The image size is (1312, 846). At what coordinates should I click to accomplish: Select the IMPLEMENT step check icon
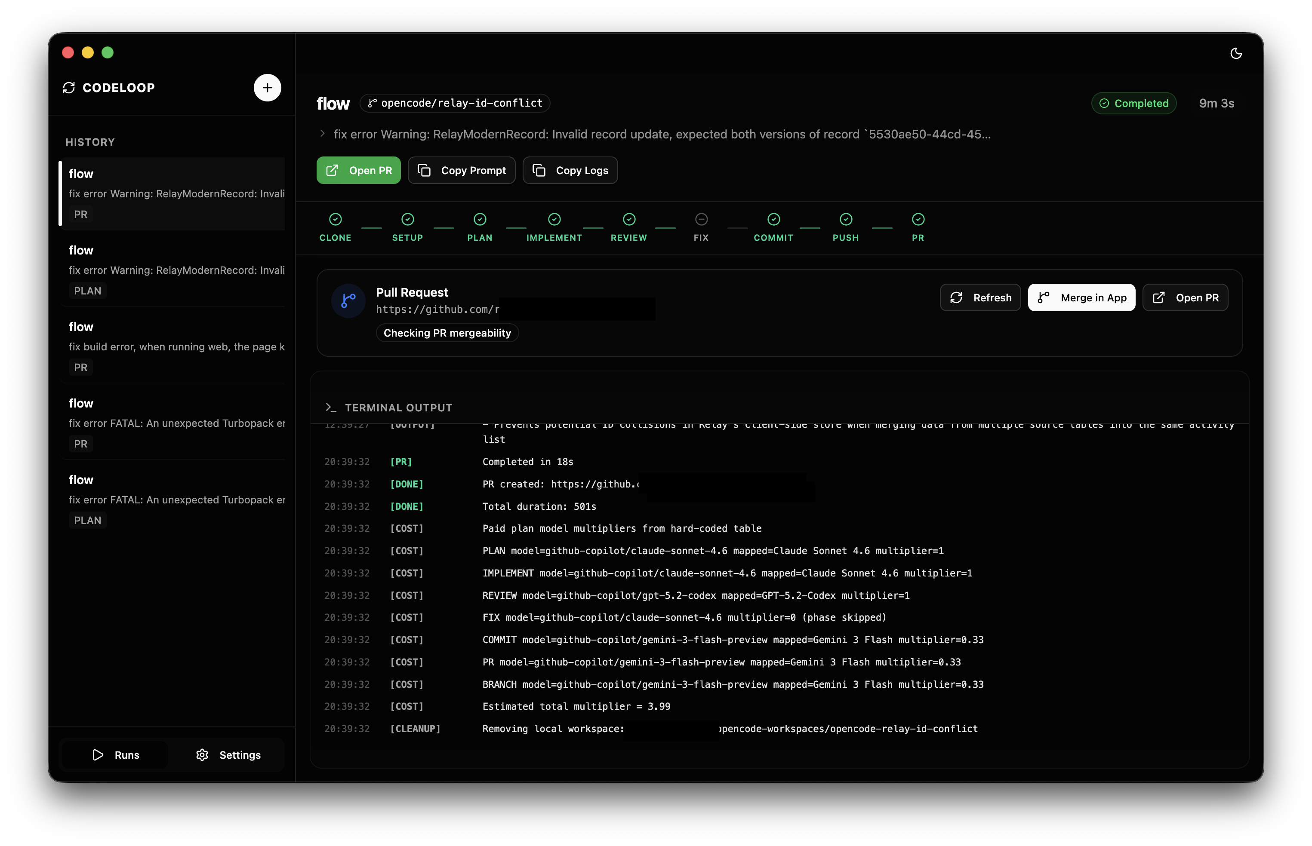(554, 219)
